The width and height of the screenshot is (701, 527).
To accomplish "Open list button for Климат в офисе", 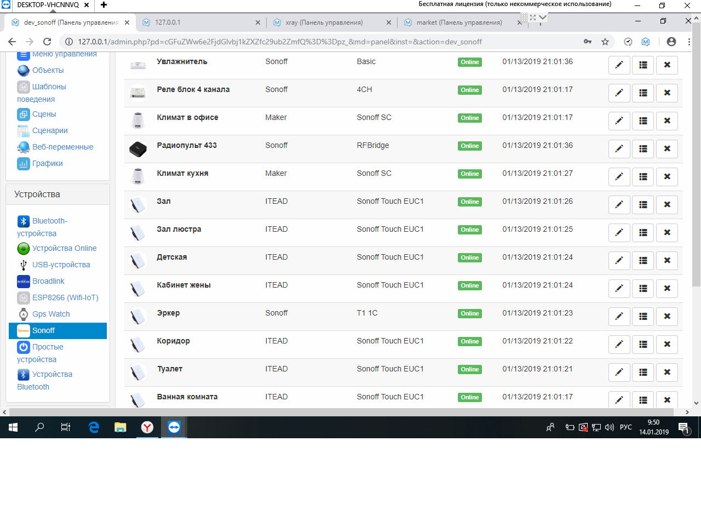I will 643,121.
